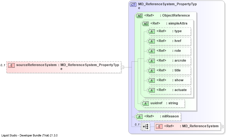The width and height of the screenshot is (226, 137).
Task: Click the A icon of actuate attribute
Action: pos(151,90)
